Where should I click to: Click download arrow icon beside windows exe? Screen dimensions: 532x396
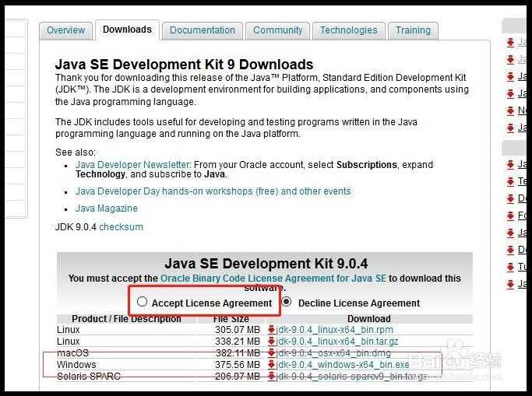coord(271,365)
